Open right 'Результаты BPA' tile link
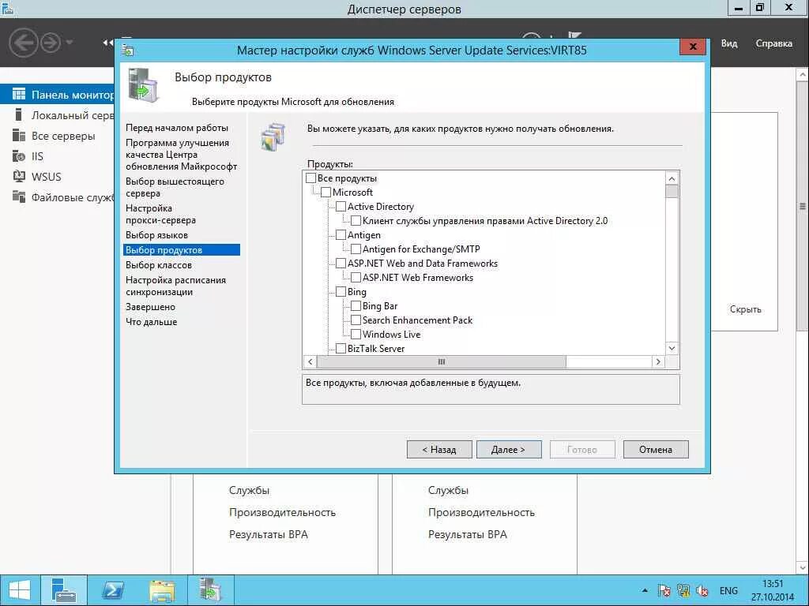 [468, 534]
